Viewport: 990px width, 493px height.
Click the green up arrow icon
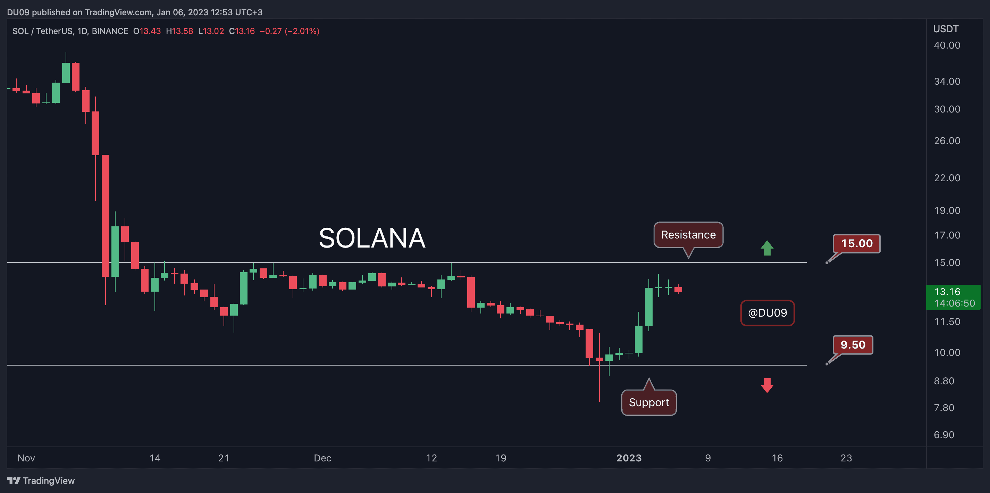click(x=767, y=248)
